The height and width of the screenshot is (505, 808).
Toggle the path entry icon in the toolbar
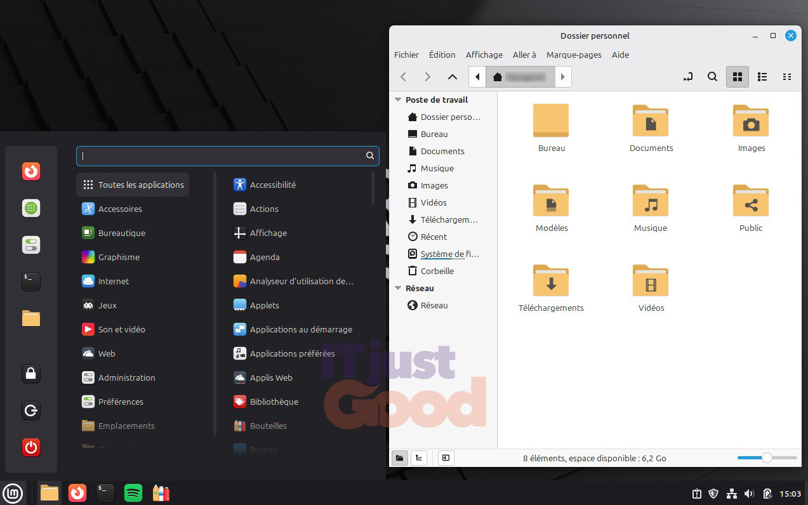[x=687, y=77]
